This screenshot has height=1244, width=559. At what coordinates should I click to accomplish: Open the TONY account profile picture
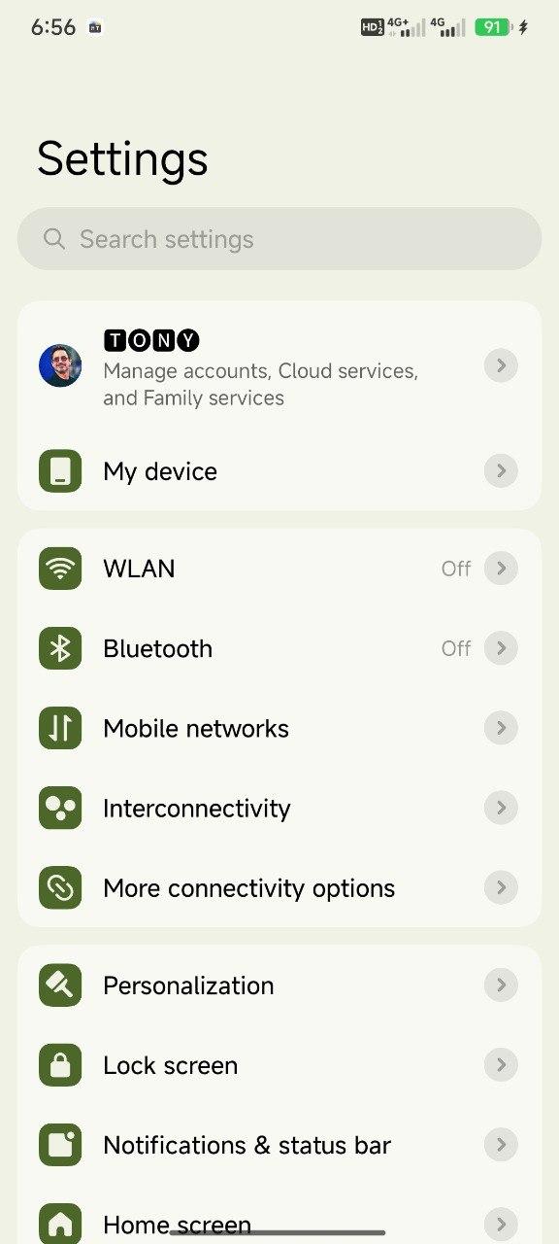tap(60, 365)
